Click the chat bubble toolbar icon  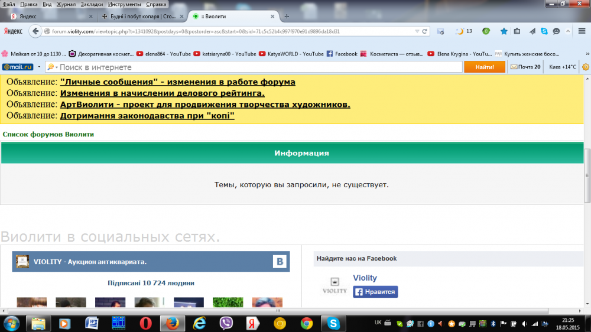pos(556,31)
